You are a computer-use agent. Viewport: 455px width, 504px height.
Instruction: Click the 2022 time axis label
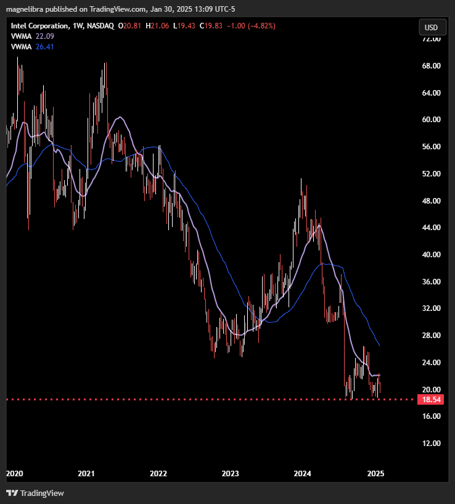[x=158, y=474]
